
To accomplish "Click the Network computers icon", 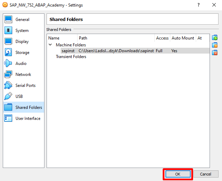I will pyautogui.click(x=8, y=74).
